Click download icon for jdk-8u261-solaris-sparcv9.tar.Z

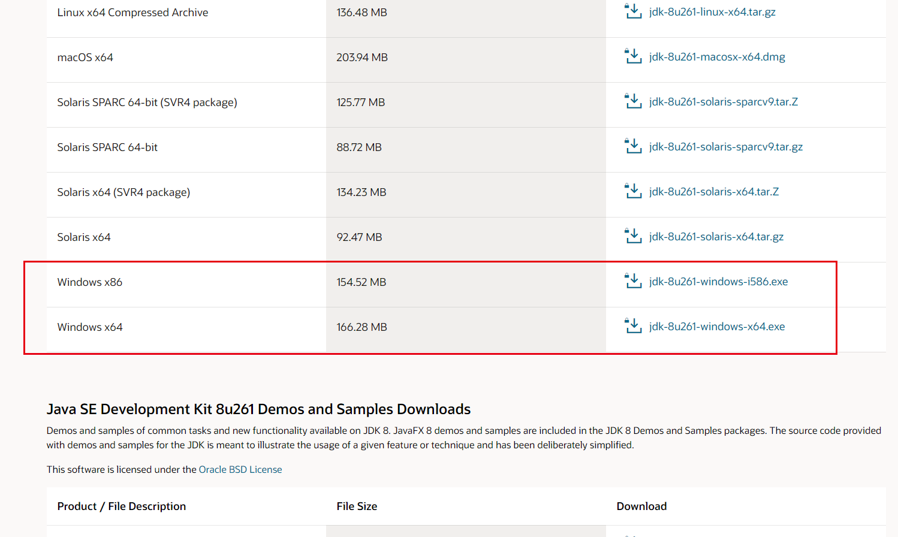coord(633,101)
